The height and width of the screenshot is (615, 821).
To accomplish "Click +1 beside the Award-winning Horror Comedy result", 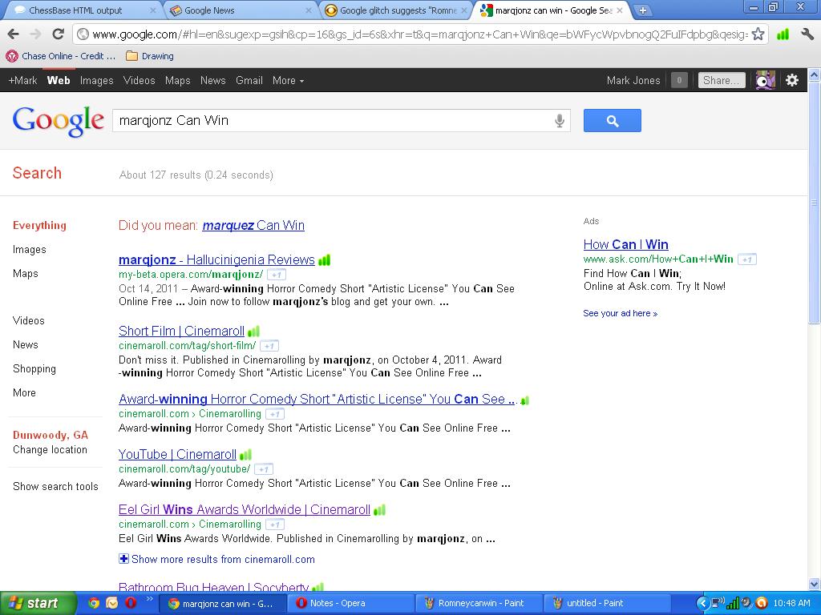I will [275, 414].
